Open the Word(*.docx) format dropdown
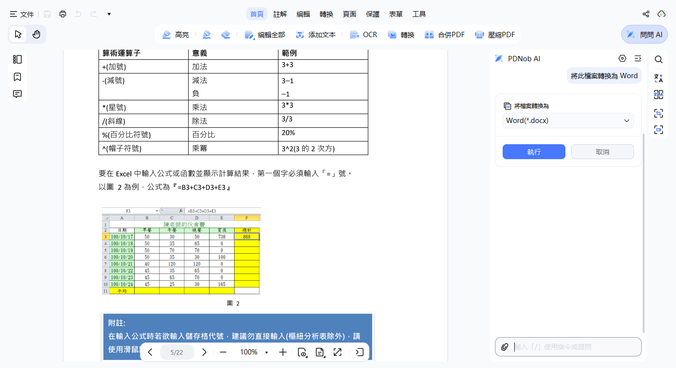The image size is (676, 368). coord(568,121)
